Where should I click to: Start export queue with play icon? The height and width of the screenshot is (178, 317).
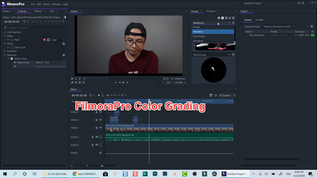[312, 26]
